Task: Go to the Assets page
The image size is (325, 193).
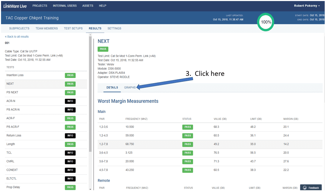Action: click(x=88, y=6)
